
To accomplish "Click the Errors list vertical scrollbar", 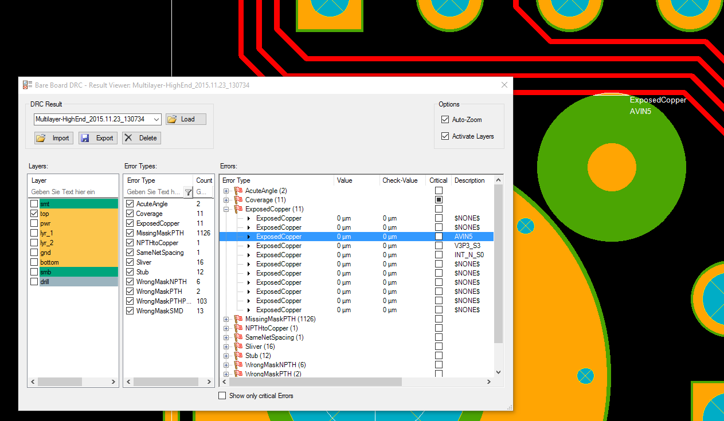I will 498,276.
